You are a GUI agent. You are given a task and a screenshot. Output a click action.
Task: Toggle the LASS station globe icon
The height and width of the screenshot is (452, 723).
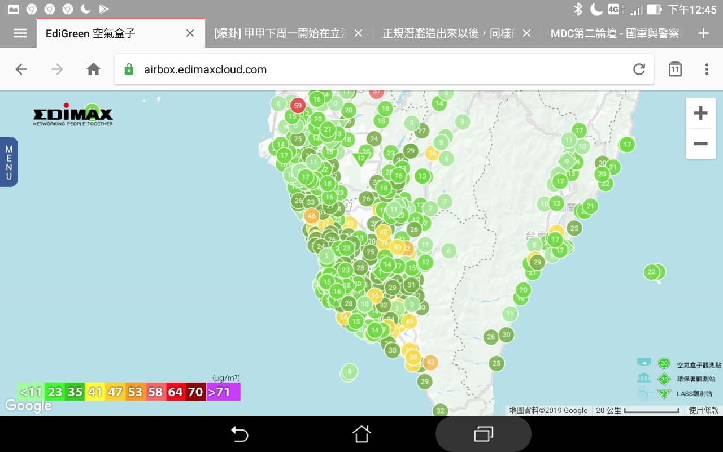pos(644,393)
